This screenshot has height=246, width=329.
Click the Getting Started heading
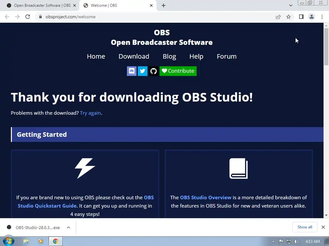(42, 135)
